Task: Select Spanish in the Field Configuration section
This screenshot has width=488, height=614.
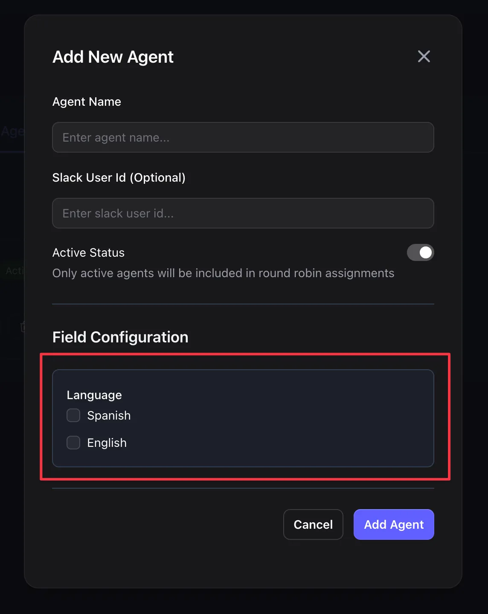Action: pyautogui.click(x=73, y=415)
